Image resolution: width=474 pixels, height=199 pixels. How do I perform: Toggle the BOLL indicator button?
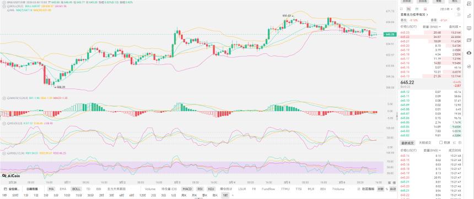(76, 189)
